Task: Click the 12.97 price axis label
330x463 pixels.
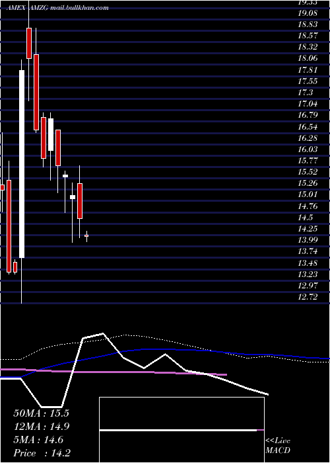Action: 308,286
